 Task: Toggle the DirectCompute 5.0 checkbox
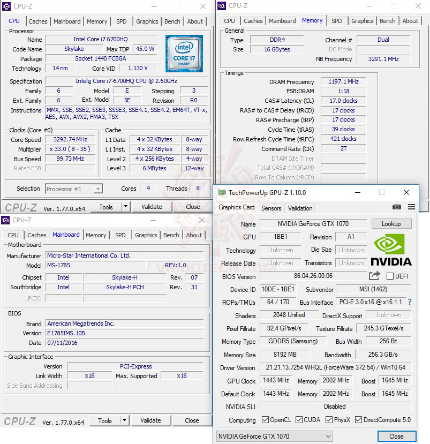[x=358, y=420]
